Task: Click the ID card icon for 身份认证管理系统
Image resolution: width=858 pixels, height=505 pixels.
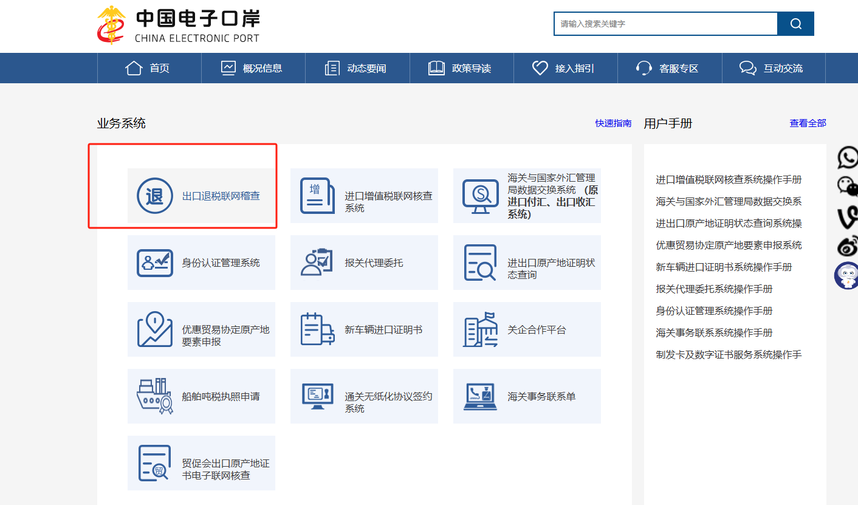Action: [x=154, y=263]
